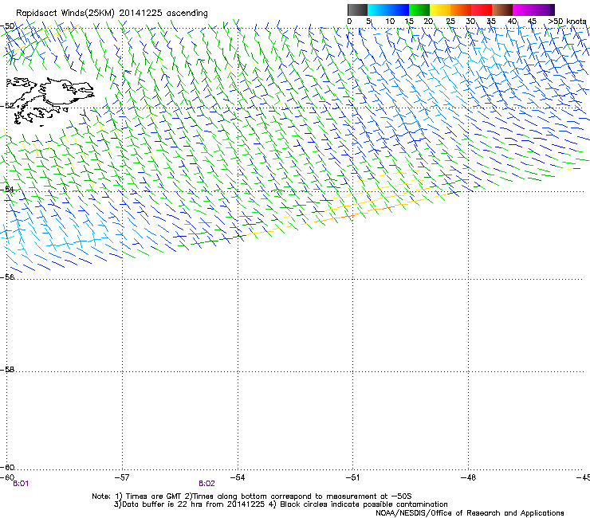The width and height of the screenshot is (590, 518).
Task: Click the "-48" longitude axis label
Action: (468, 477)
